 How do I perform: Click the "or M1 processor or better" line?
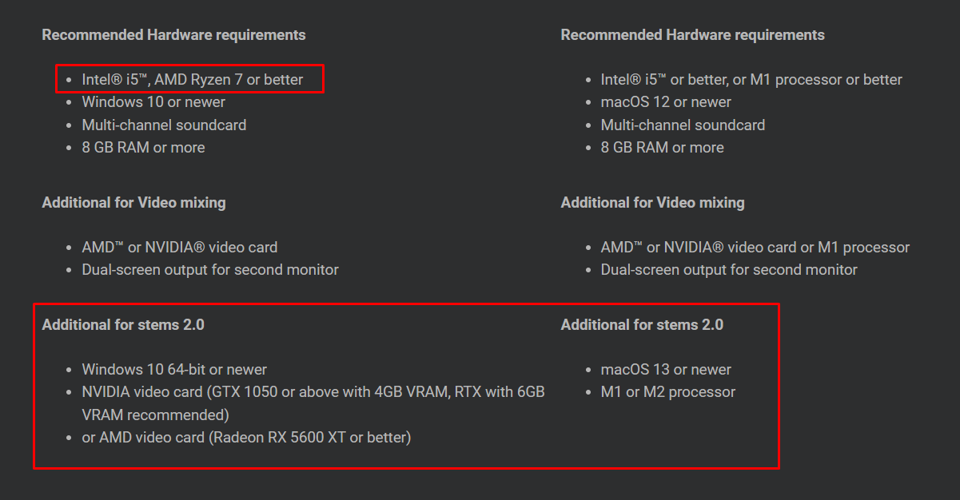coord(751,80)
